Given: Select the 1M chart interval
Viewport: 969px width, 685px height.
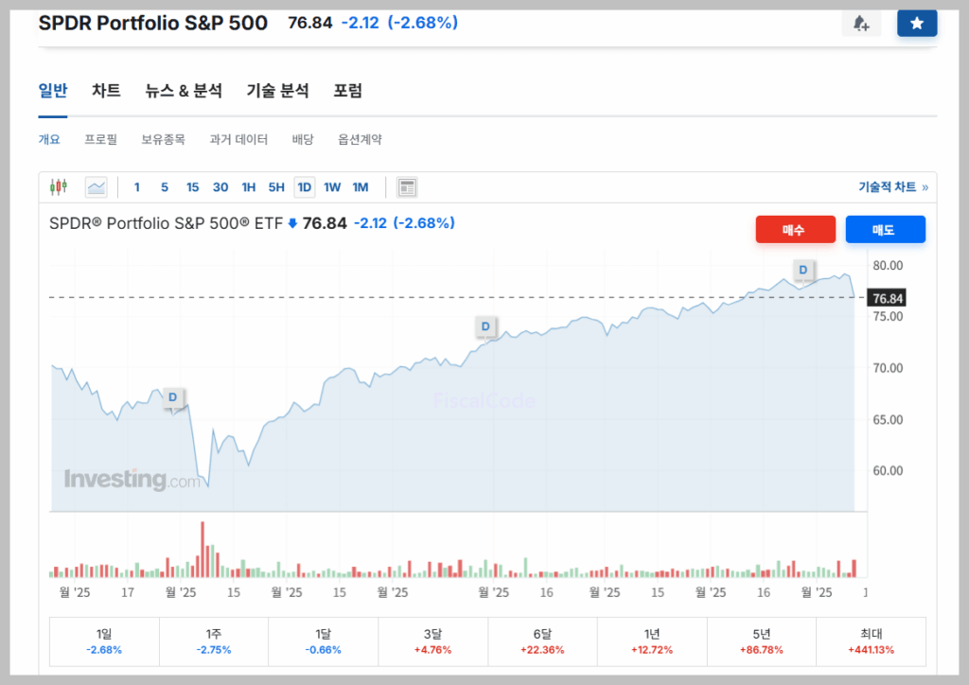Looking at the screenshot, I should (x=361, y=187).
